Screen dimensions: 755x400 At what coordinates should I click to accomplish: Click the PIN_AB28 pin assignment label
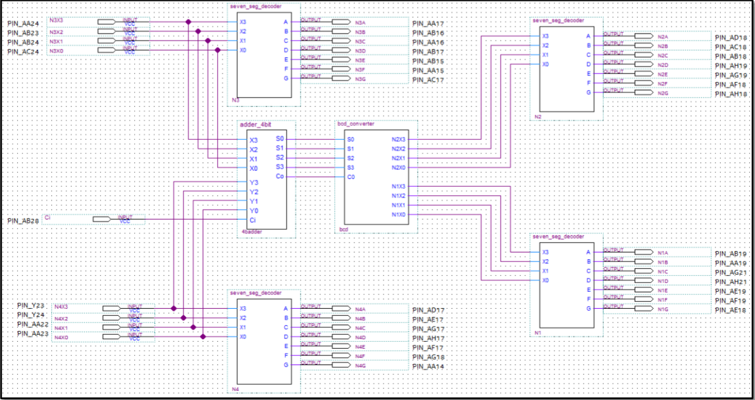(23, 221)
